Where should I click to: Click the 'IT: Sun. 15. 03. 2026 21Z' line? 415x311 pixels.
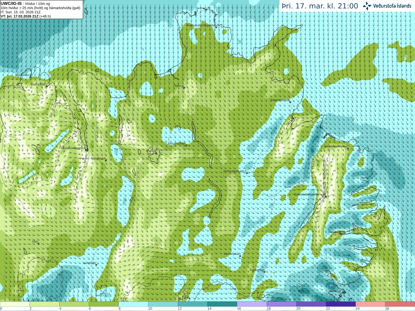tap(21, 12)
